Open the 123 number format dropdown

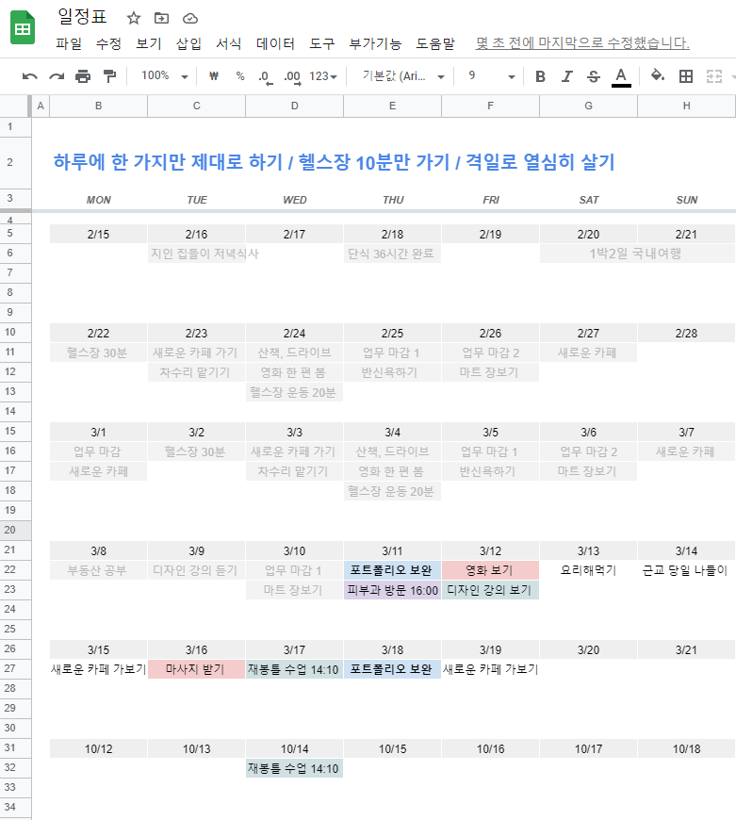tap(323, 76)
